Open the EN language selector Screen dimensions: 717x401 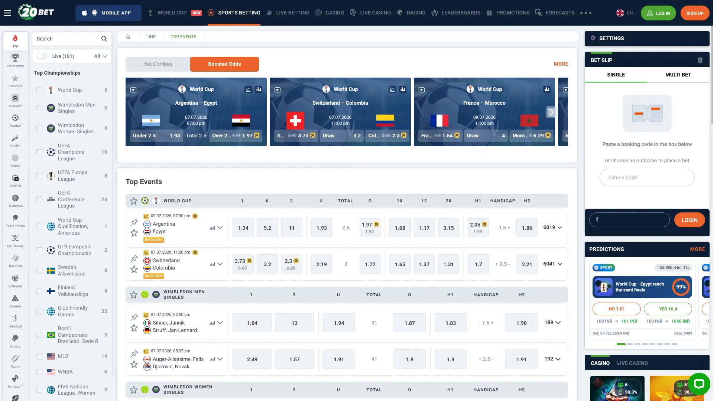click(624, 13)
